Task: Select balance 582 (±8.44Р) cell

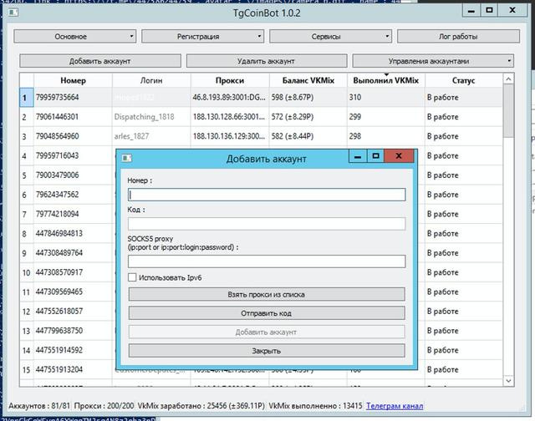Action: point(308,136)
